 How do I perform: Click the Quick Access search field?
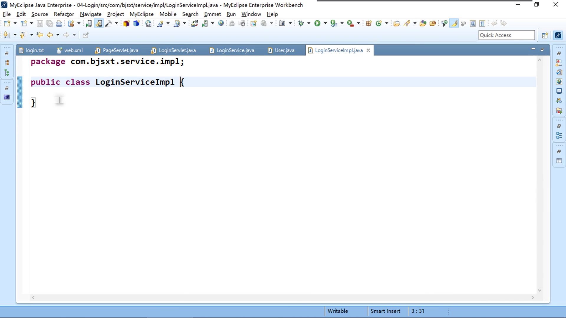(x=506, y=35)
